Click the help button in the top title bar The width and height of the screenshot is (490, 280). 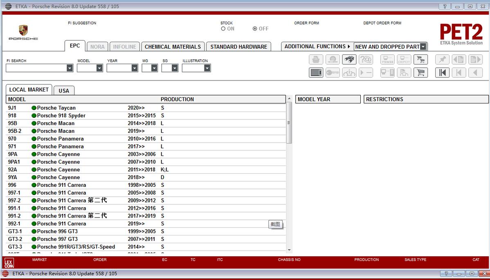[445, 6]
